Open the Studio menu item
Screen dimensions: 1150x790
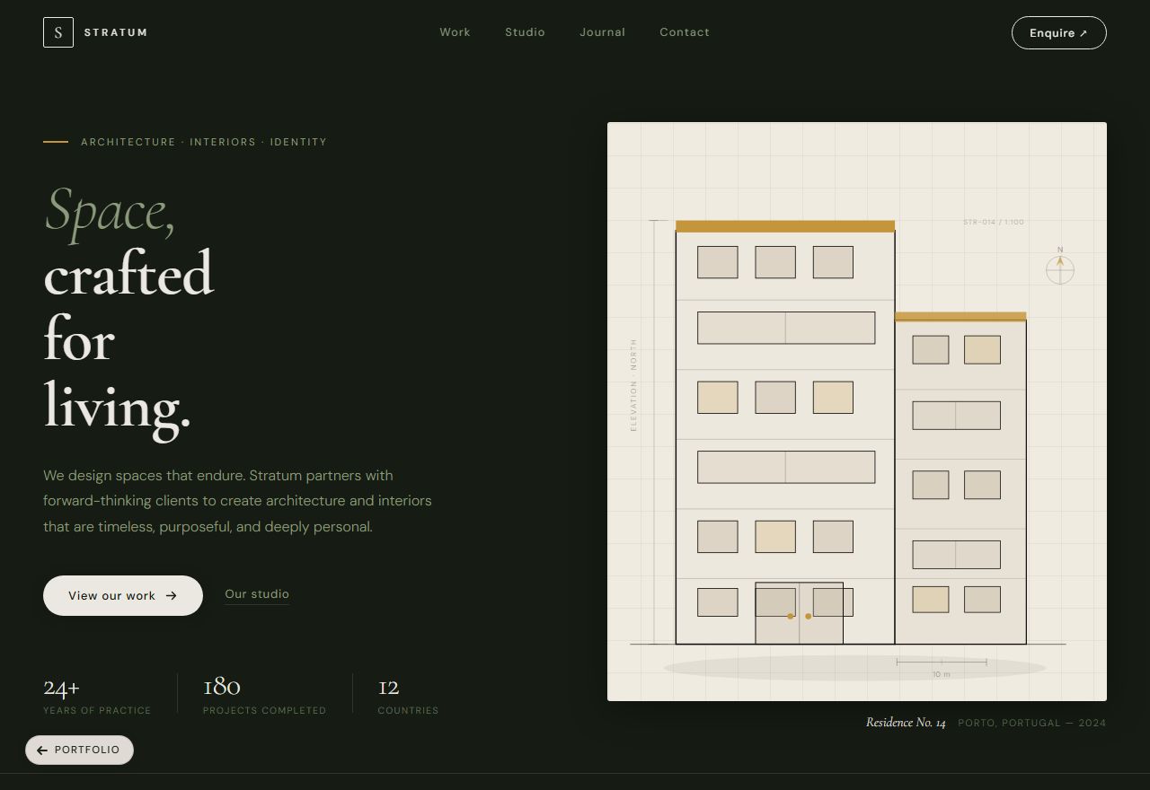525,32
